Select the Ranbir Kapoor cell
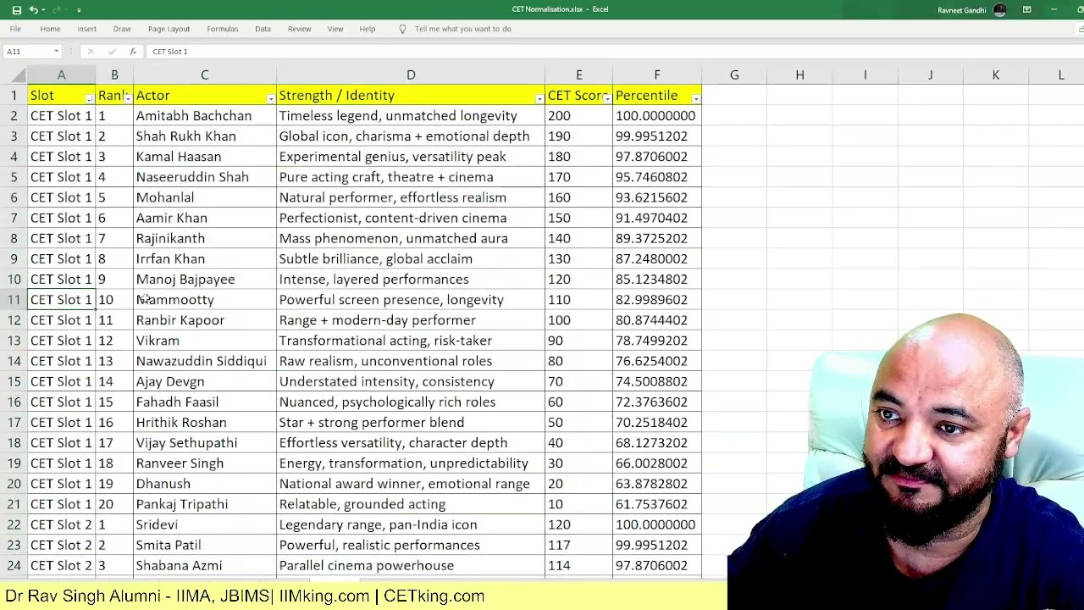Image resolution: width=1084 pixels, height=610 pixels. (x=204, y=320)
